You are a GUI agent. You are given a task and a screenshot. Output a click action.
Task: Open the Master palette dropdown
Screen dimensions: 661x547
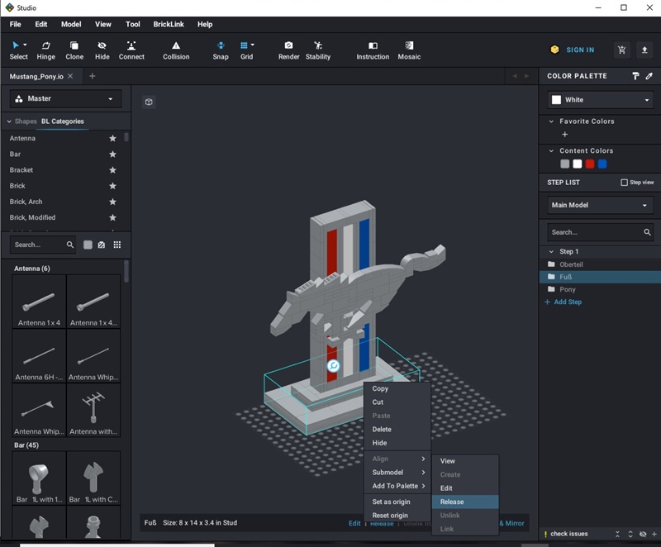point(65,99)
